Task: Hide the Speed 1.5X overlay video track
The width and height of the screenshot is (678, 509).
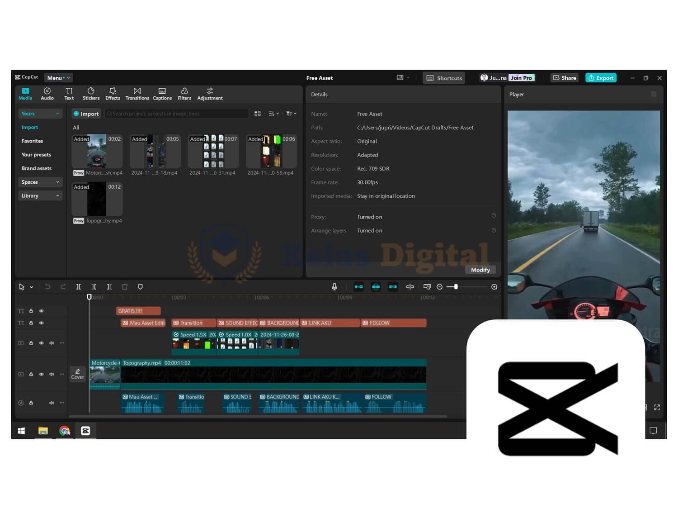Action: click(x=42, y=343)
